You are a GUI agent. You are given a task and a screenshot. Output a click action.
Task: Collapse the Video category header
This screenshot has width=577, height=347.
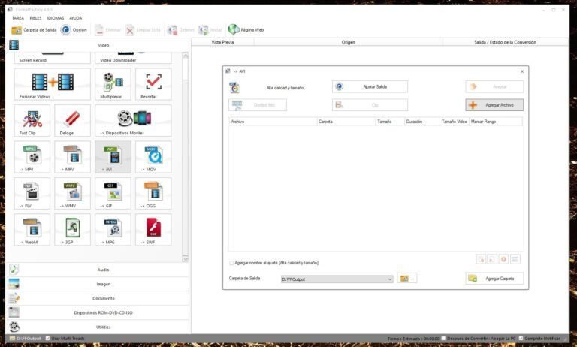coord(98,45)
